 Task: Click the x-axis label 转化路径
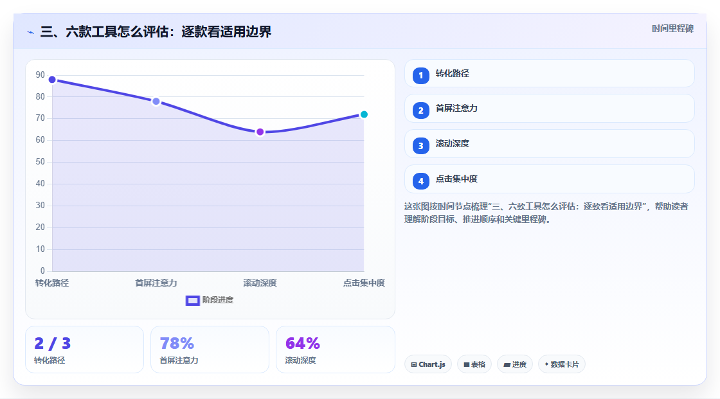click(x=52, y=283)
